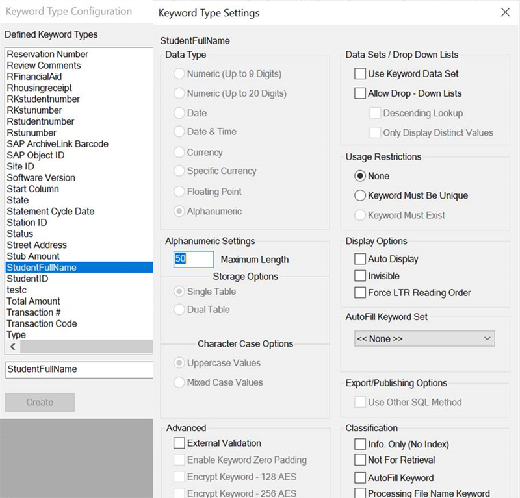Viewport: 520px width, 498px height.
Task: Open the AutoFill Keyword Set dropdown
Action: (x=424, y=339)
